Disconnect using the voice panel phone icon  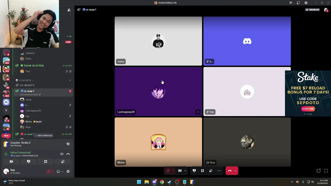click(68, 154)
